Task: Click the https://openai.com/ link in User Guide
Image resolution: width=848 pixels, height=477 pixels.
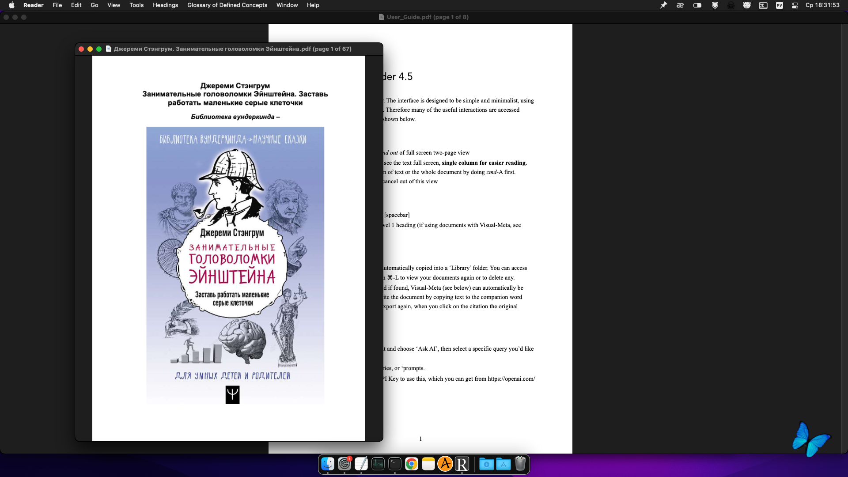Action: coord(511,379)
